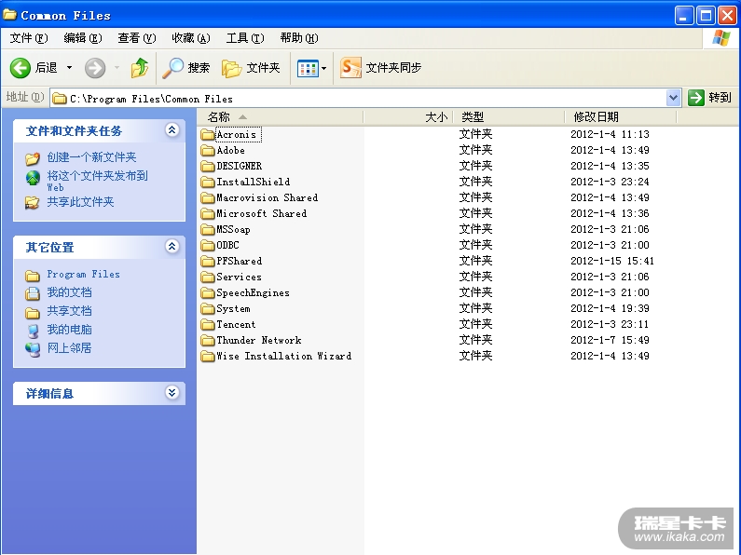Open the 查看(V) menu
The image size is (741, 555).
click(x=137, y=38)
